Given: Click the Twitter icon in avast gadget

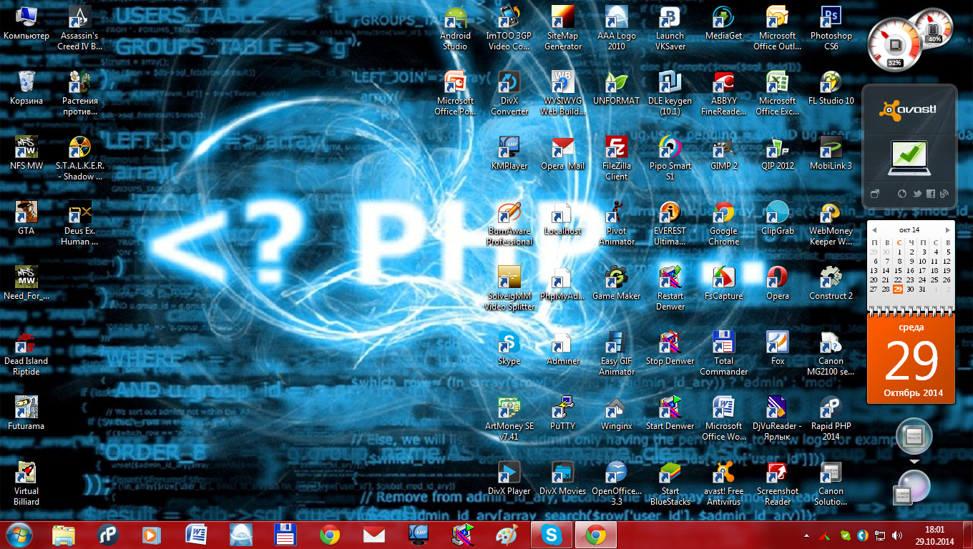Looking at the screenshot, I should [916, 194].
